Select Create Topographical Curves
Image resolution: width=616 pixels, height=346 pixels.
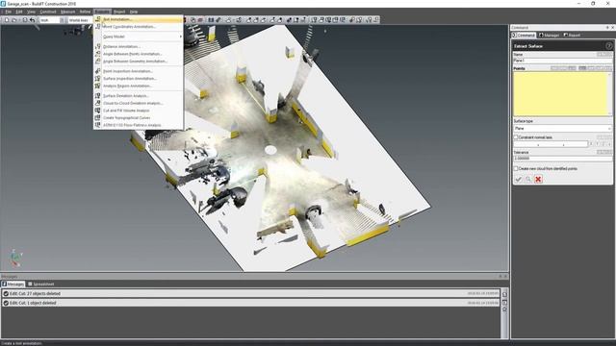point(138,117)
